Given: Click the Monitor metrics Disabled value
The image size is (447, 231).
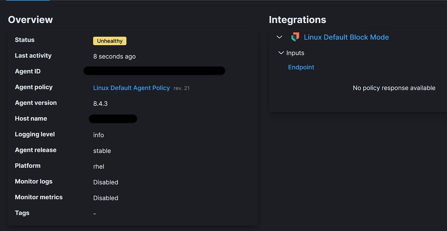Looking at the screenshot, I should click(x=106, y=198).
